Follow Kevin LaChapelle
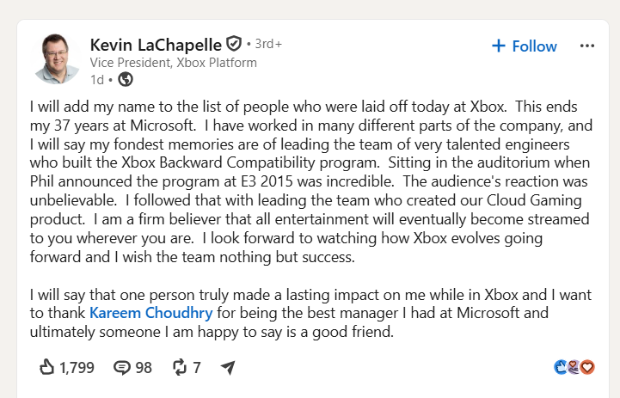The image size is (620, 398). [x=525, y=46]
